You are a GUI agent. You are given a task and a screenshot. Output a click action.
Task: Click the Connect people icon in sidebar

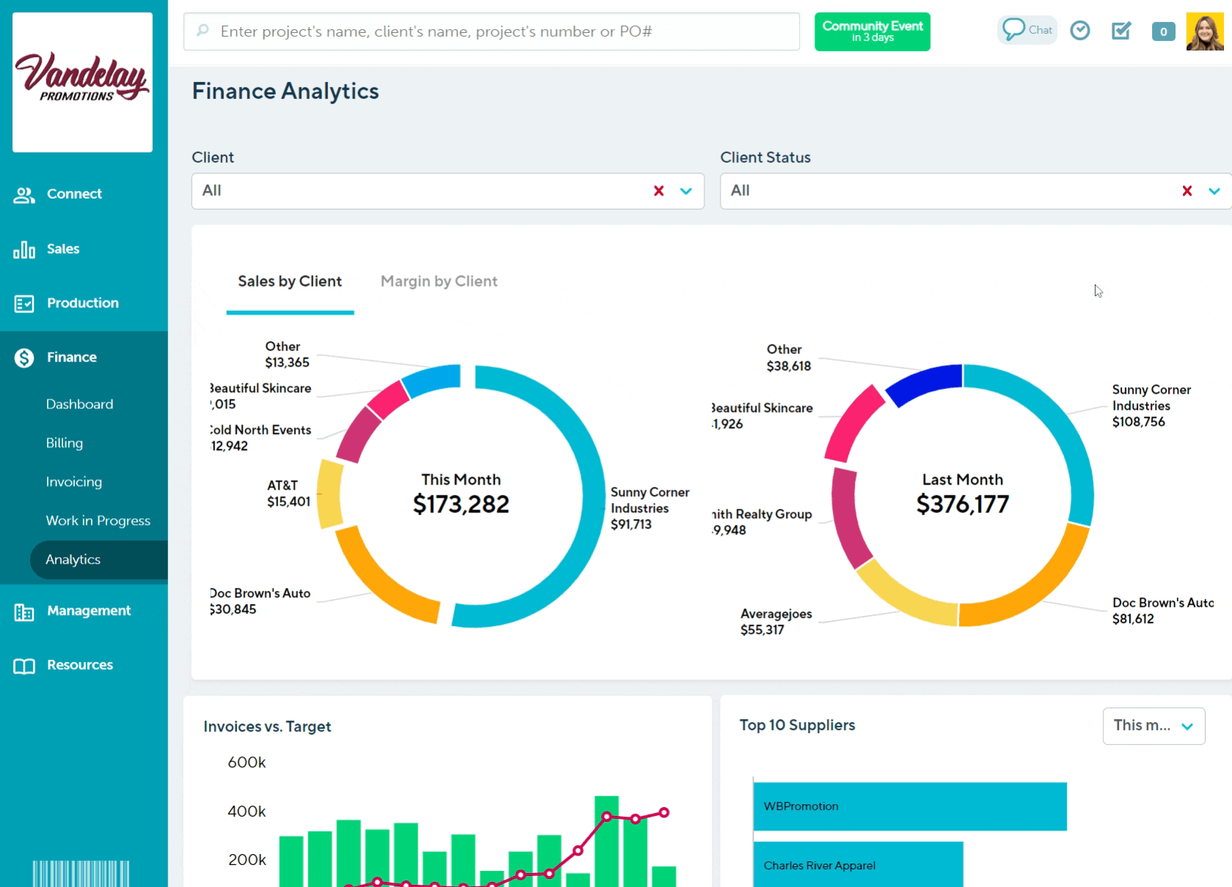point(23,195)
